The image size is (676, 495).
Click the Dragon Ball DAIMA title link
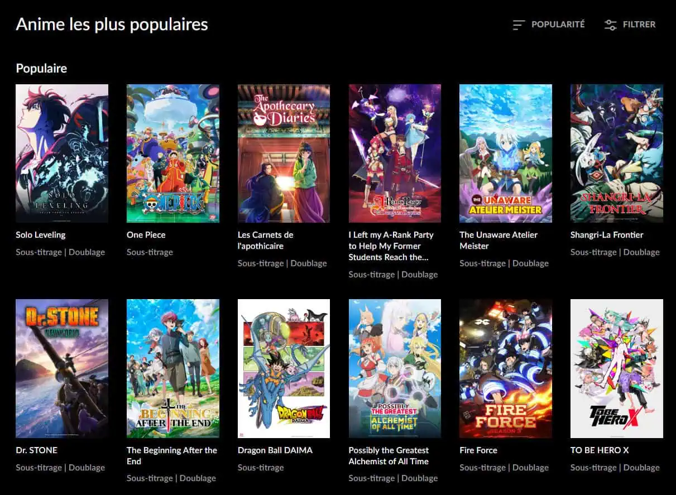click(x=275, y=450)
